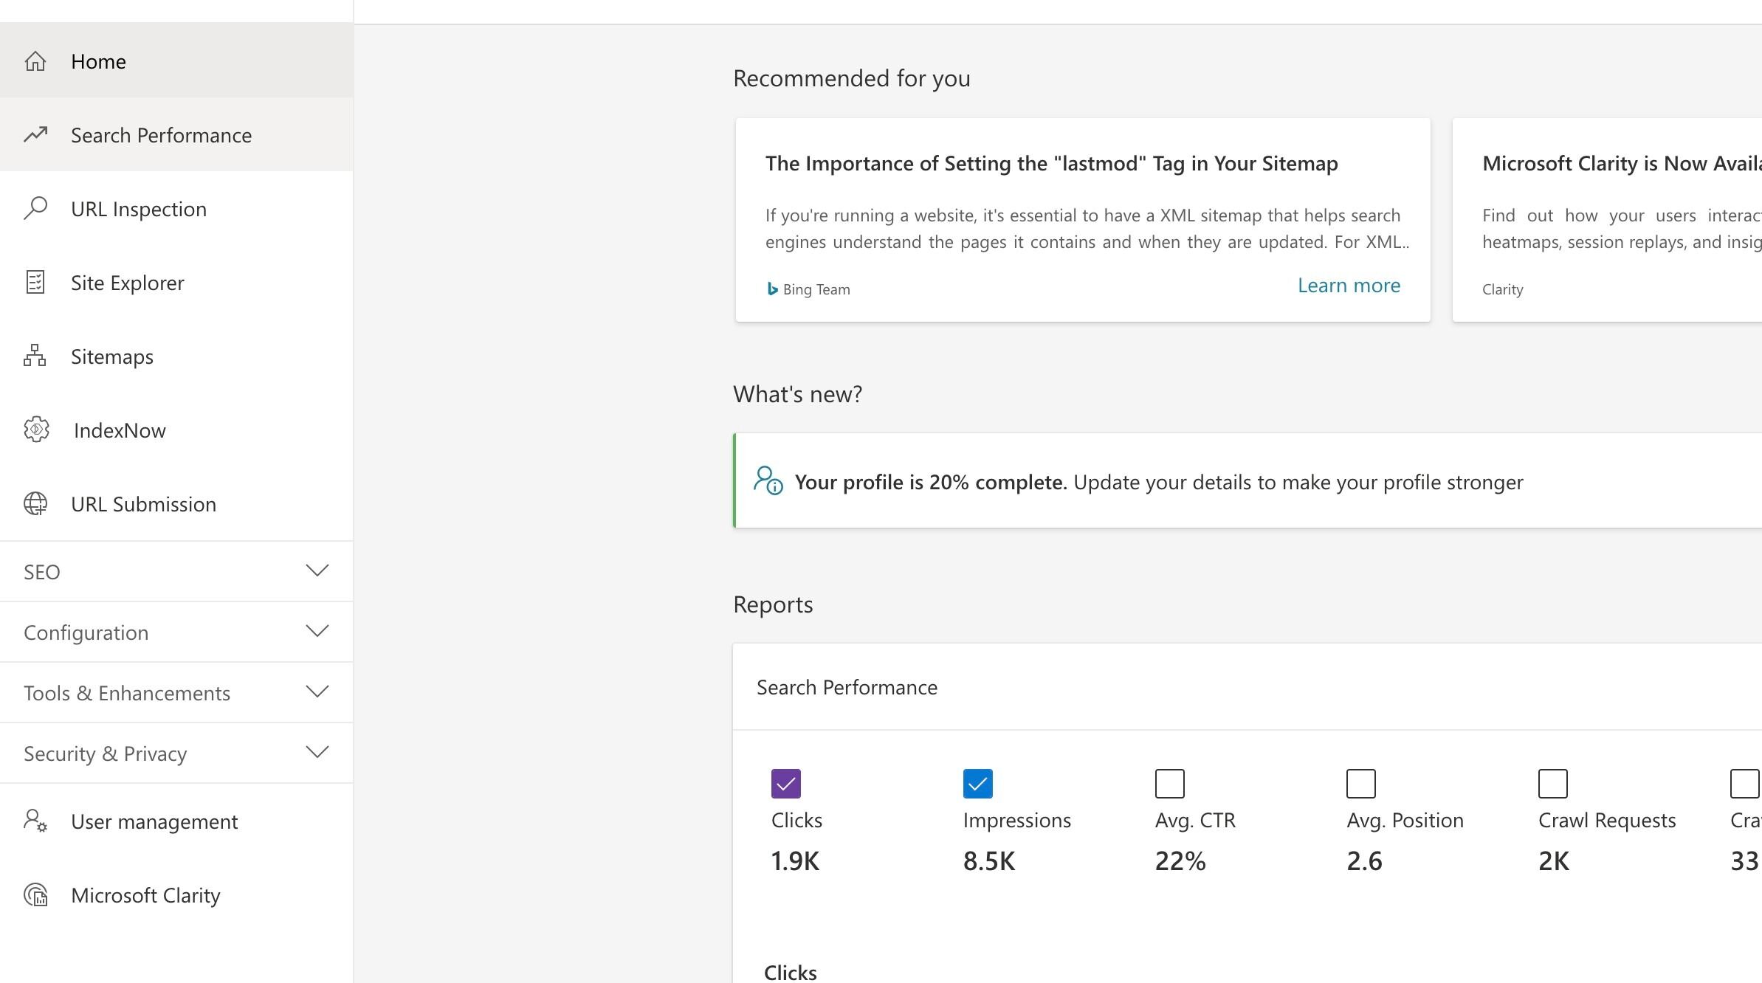
Task: Click the Site Explorer checklist icon
Action: pyautogui.click(x=35, y=282)
